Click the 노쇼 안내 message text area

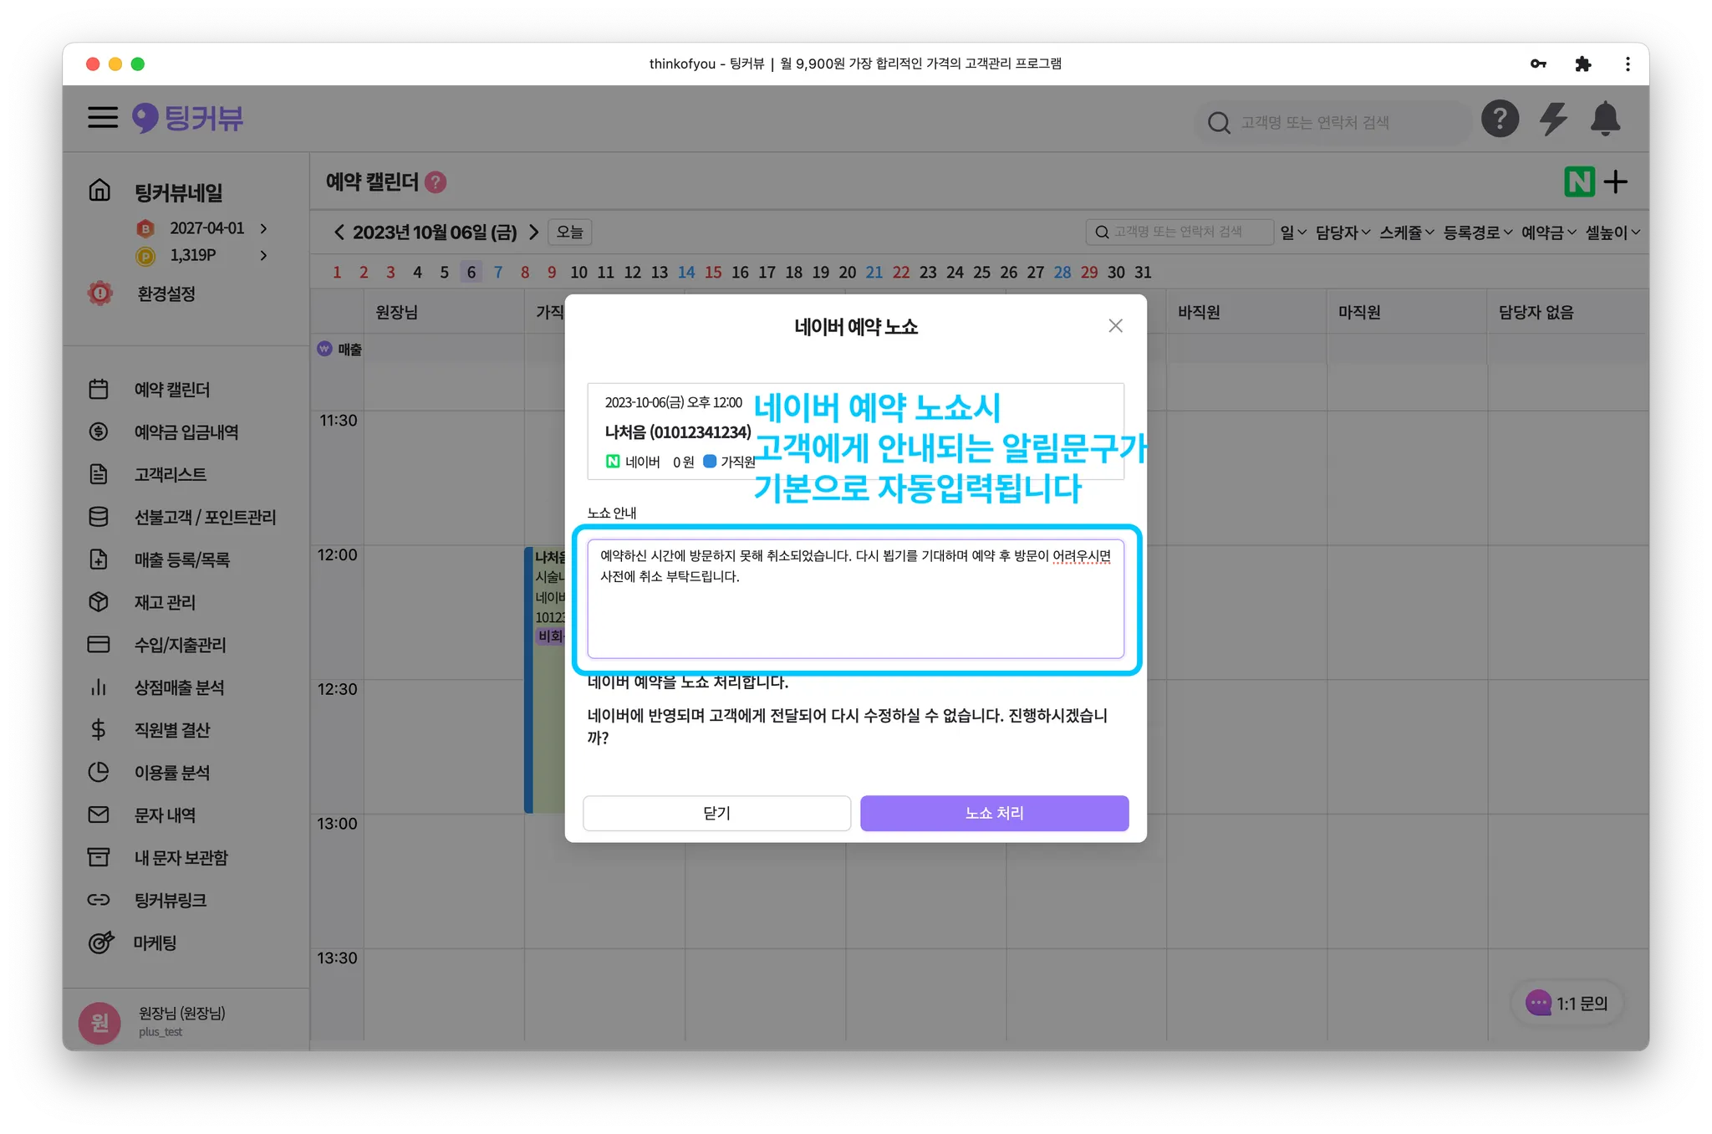pos(855,599)
